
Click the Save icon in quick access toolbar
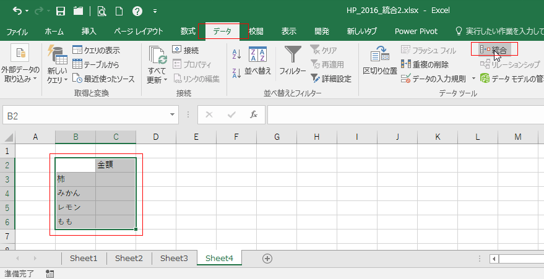[61, 11]
